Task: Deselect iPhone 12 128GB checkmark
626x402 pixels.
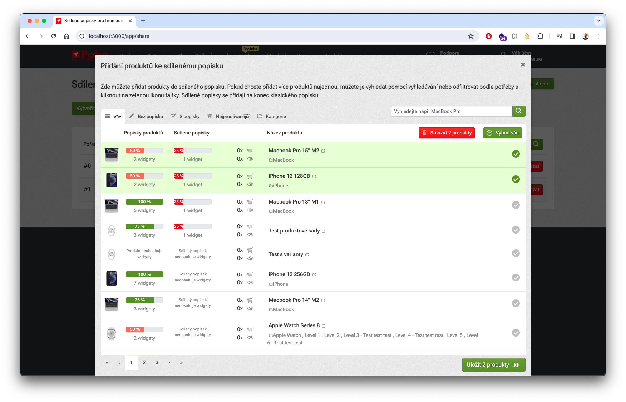Action: click(x=516, y=179)
